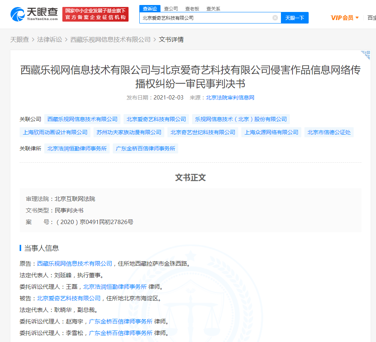The image size is (376, 342).
Task: Click the court name 北京互联网法院
Action: [75, 199]
